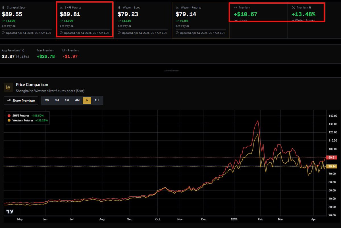The height and width of the screenshot is (228, 341).
Task: Click the red 89.81 price axis label
Action: pos(332,157)
